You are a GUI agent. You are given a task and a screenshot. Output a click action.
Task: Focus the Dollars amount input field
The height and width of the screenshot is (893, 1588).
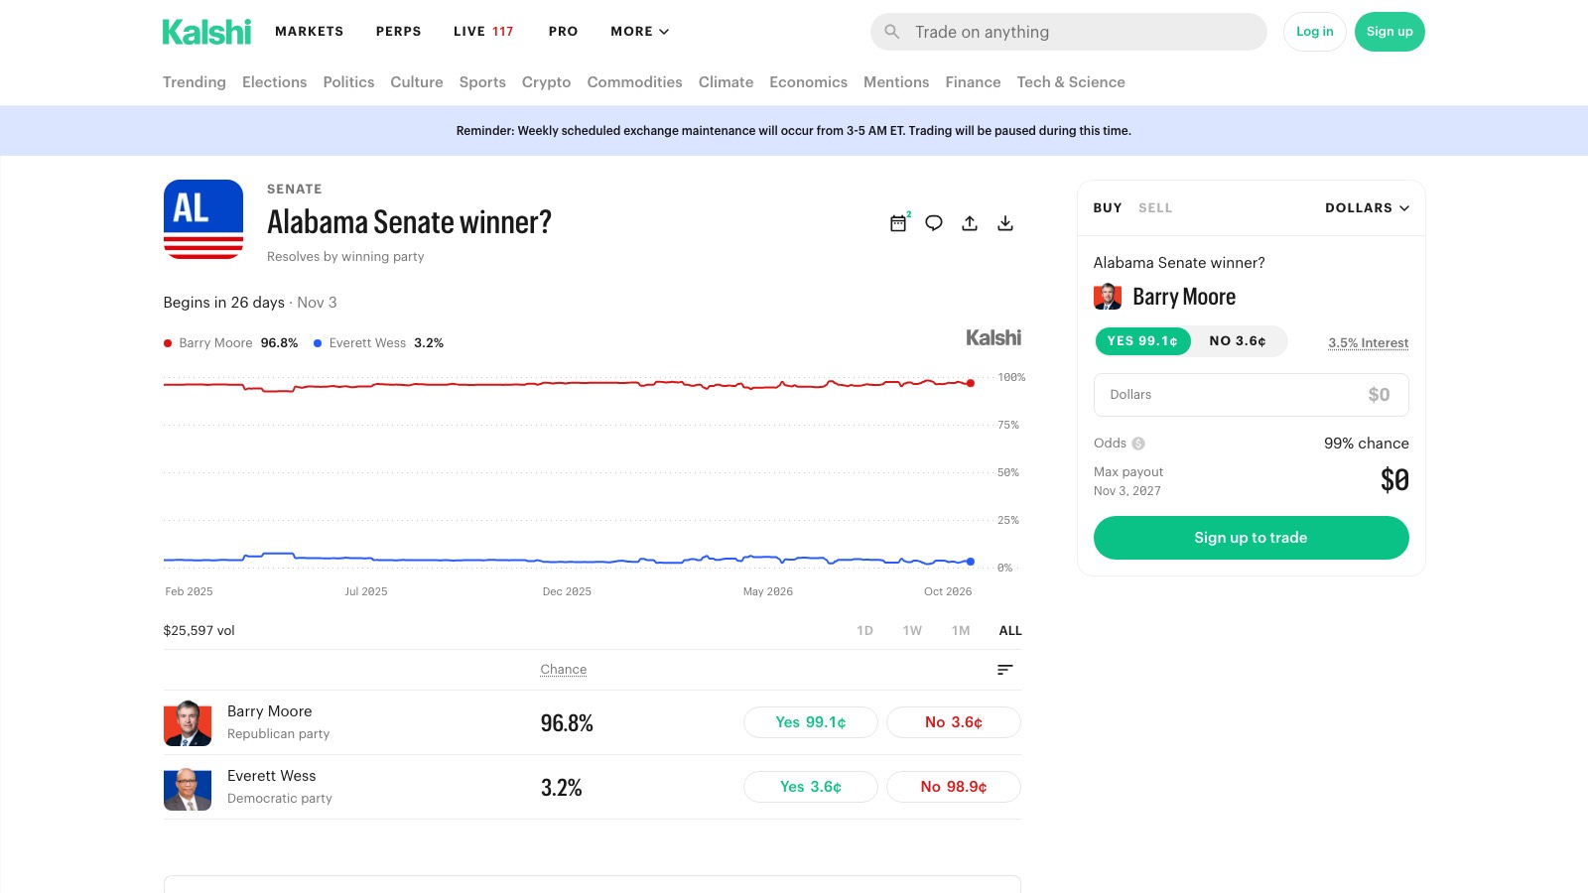(1251, 395)
